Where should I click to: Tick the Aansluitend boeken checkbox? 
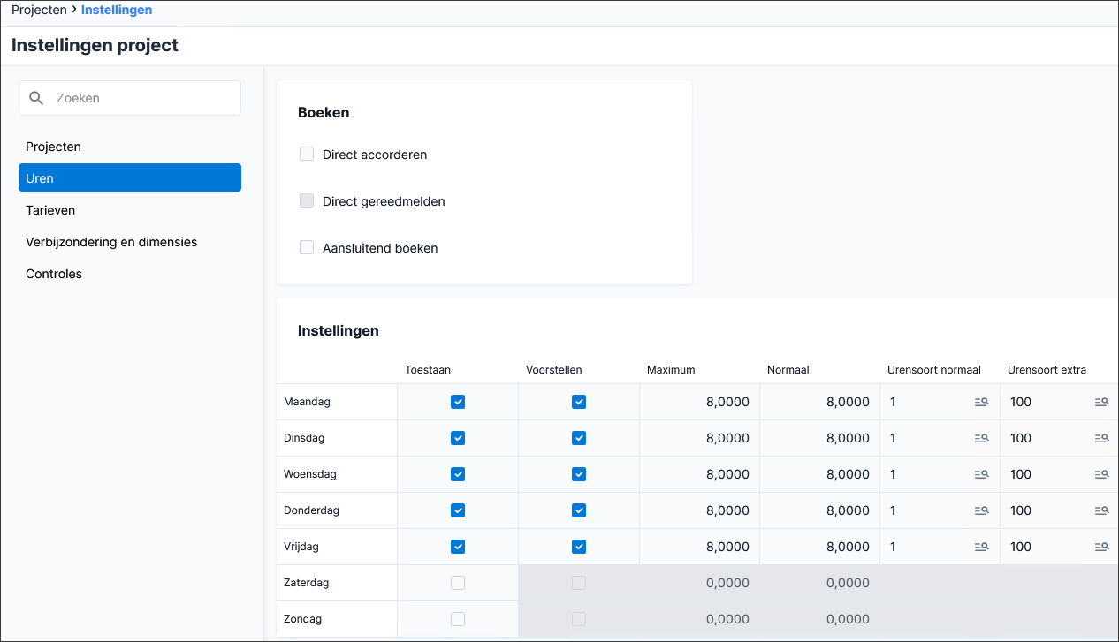pos(307,247)
